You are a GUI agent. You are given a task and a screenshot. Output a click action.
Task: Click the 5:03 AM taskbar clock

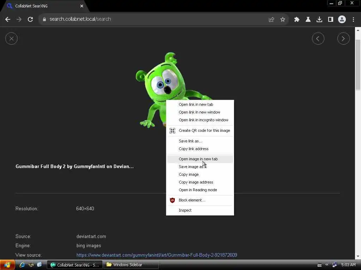(348, 265)
